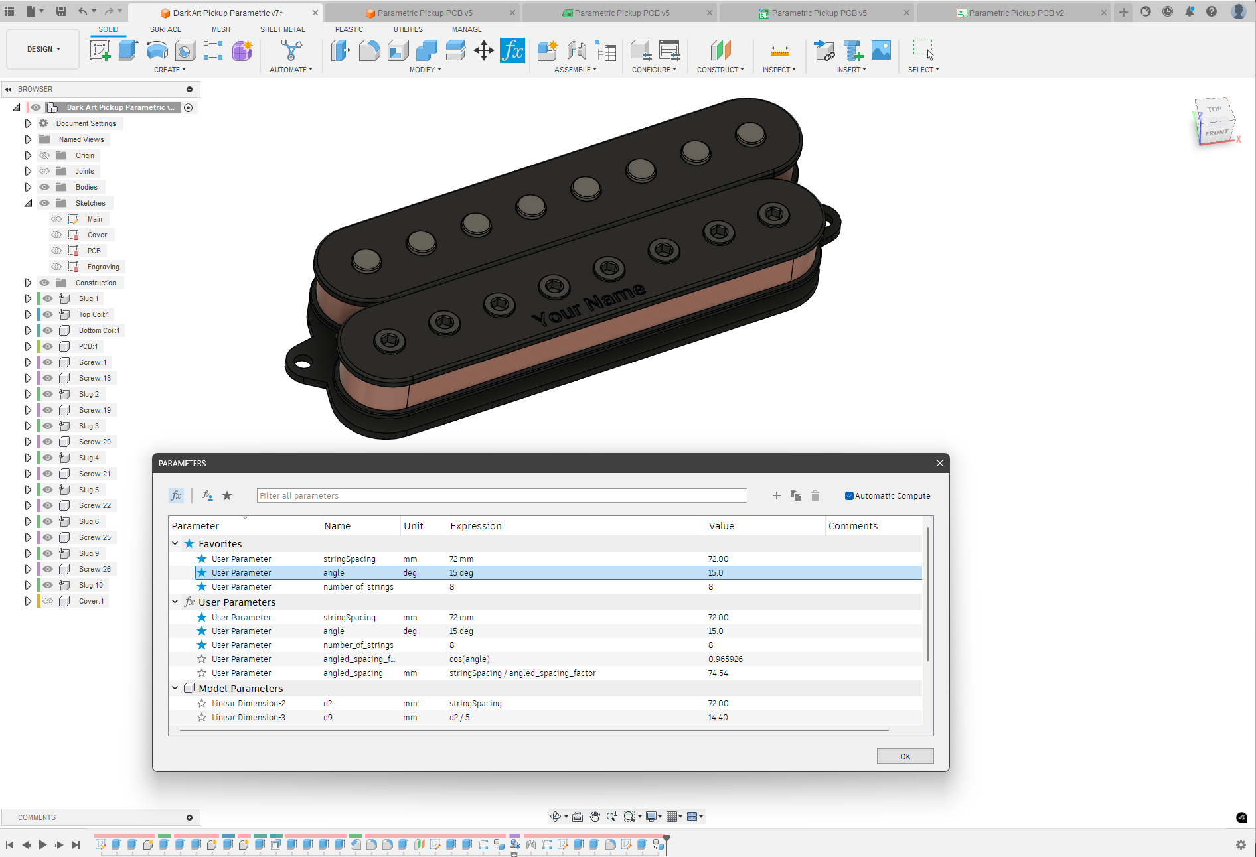Screen dimensions: 1256x857
Task: Open the Parametric Pickup PCB v2 document tab
Action: (x=1015, y=13)
